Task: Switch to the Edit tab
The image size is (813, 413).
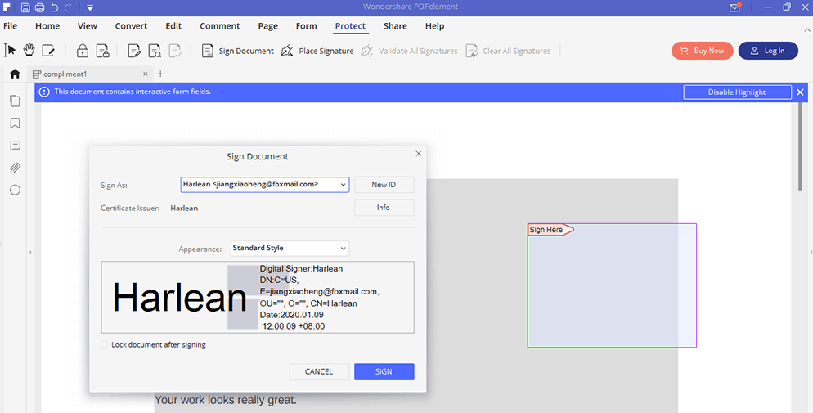Action: click(x=173, y=26)
